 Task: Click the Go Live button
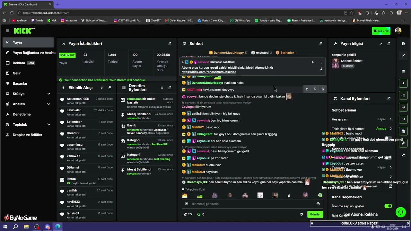pos(381,31)
